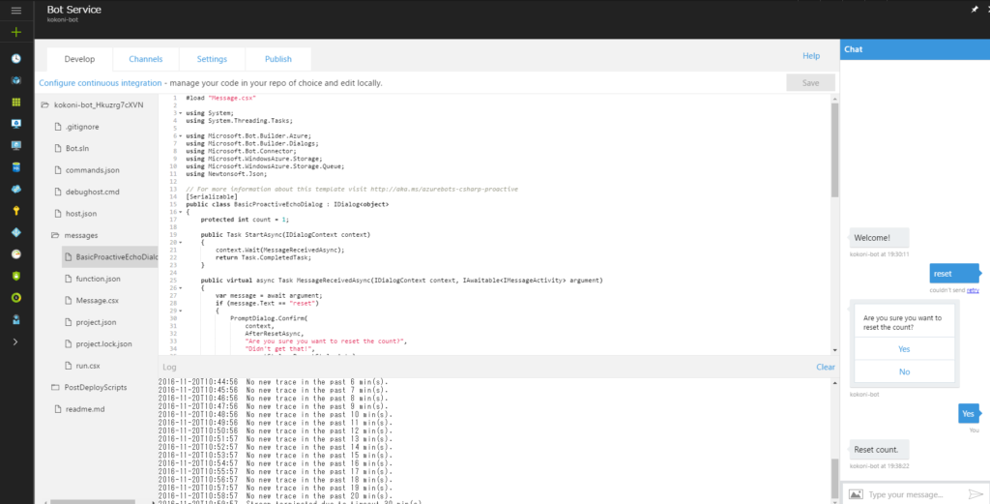Open the green grid All resources icon

pyautogui.click(x=16, y=103)
